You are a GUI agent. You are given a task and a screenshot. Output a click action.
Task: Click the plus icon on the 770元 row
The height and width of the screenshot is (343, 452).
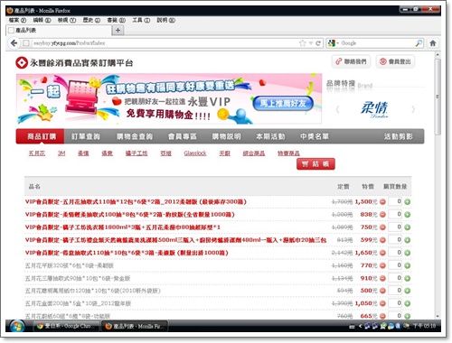tap(408, 265)
